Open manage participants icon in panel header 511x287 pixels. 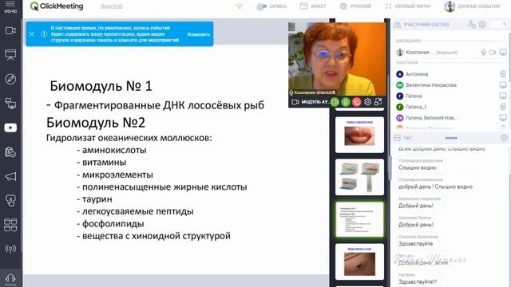pyautogui.click(x=472, y=24)
